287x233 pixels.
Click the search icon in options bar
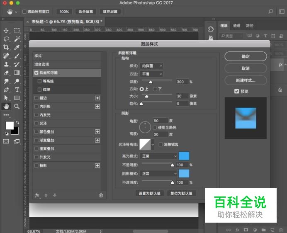270,12
